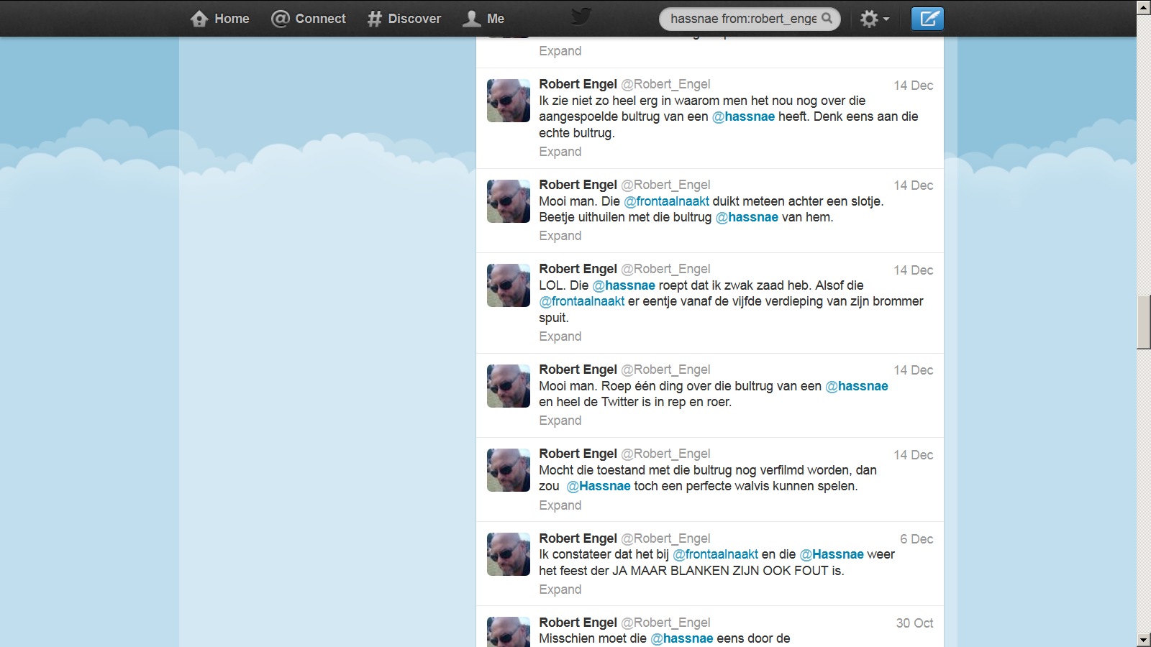
Task: Open the settings gear dropdown
Action: [875, 19]
